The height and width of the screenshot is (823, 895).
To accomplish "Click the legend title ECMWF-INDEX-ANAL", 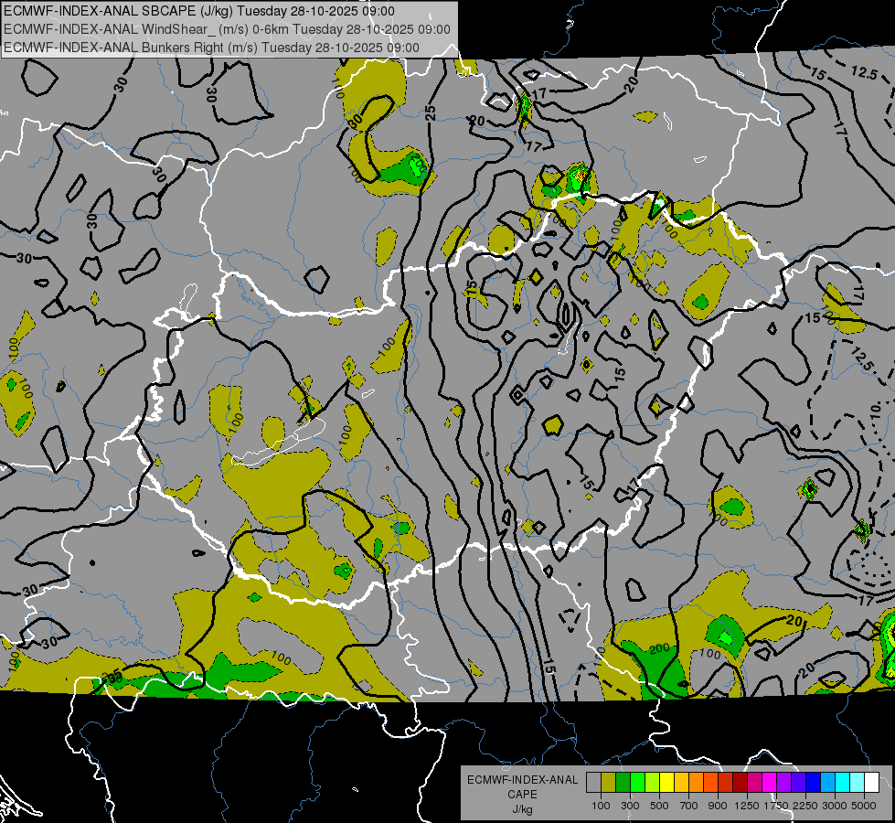I will (x=522, y=780).
